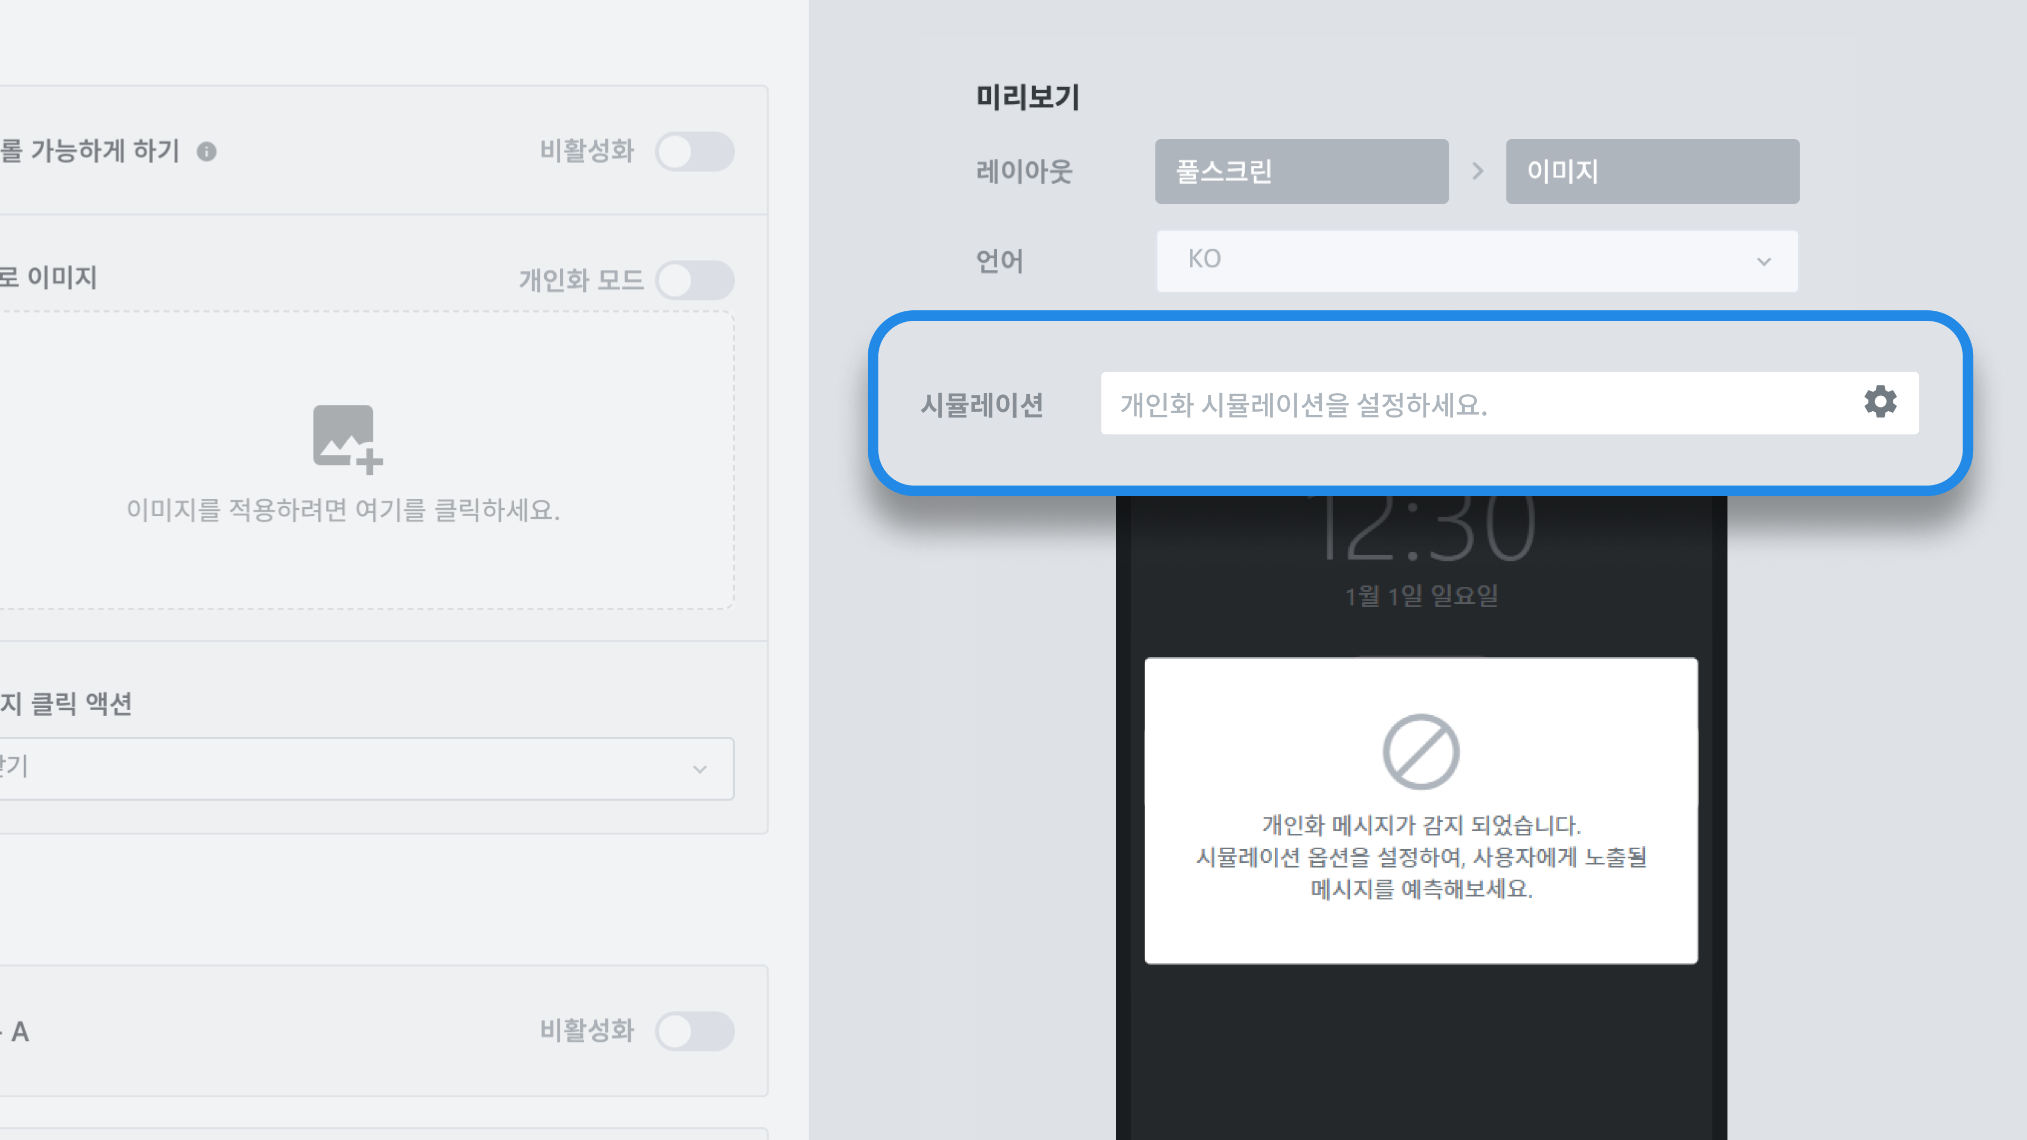2027x1140 pixels.
Task: Expand the 클릭 액션 dropdown
Action: point(366,768)
